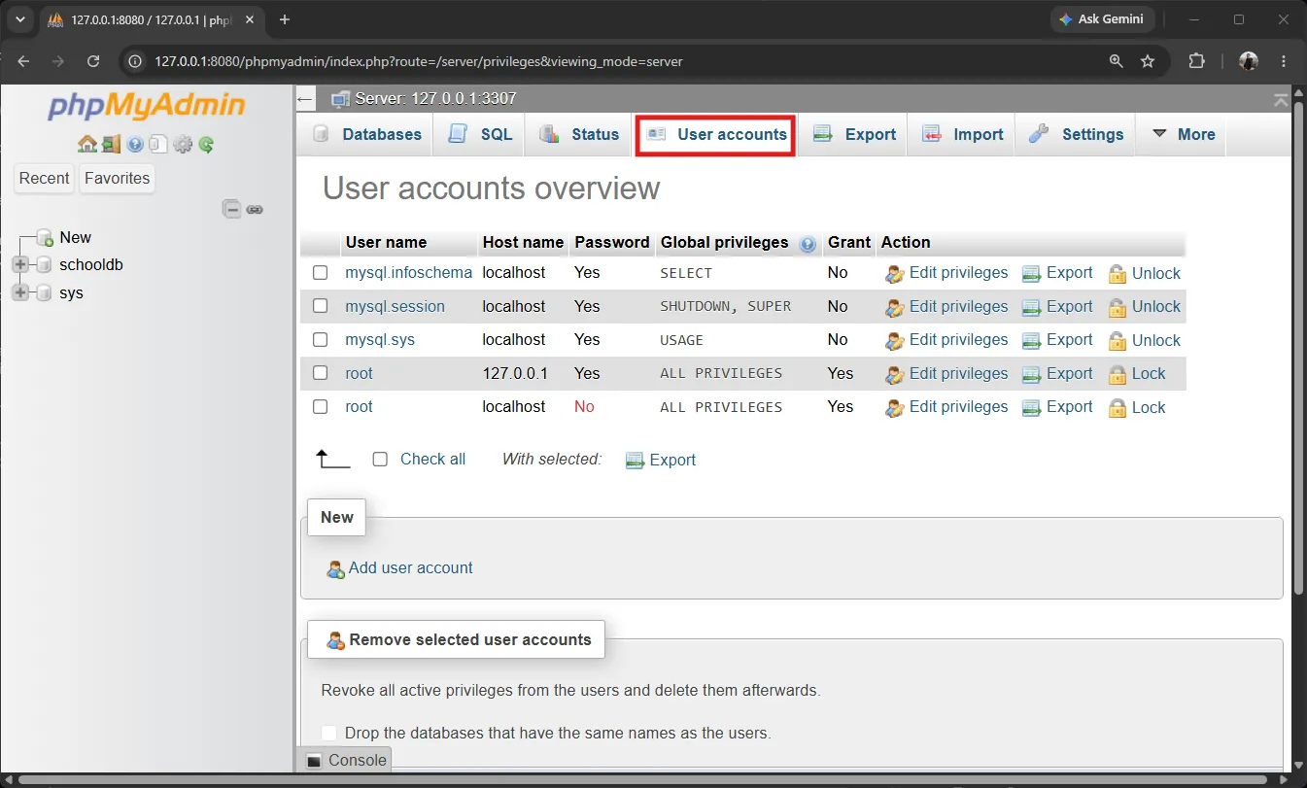
Task: Tick checkbox for root at 127.0.0.1
Action: tap(320, 373)
